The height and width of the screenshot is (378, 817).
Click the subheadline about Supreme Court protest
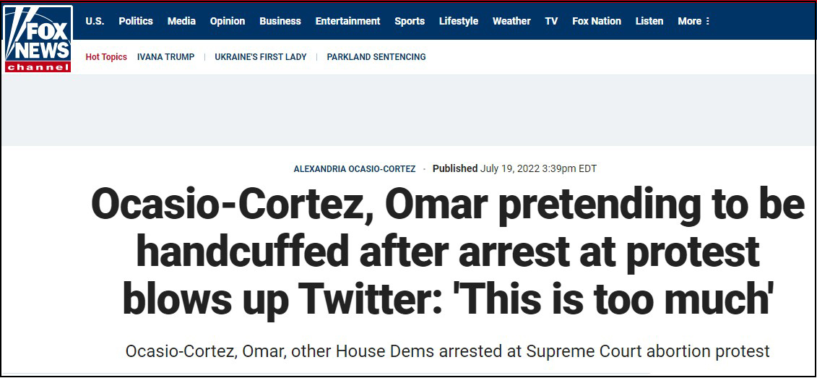[447, 352]
